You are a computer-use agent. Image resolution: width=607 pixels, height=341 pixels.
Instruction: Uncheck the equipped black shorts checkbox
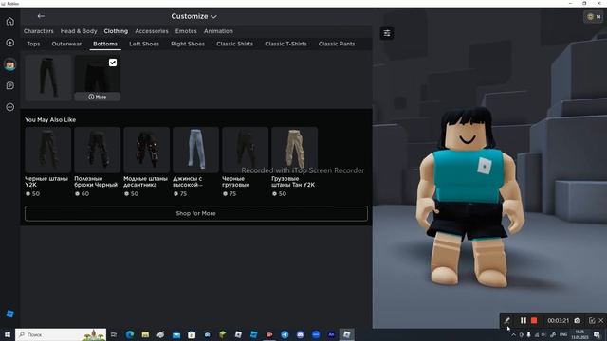[x=113, y=63]
